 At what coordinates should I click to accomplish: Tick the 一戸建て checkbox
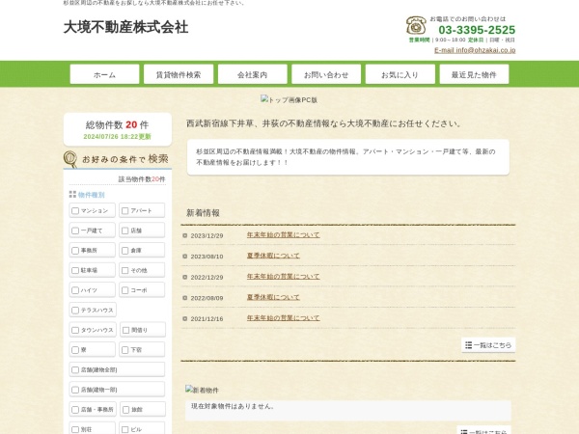click(75, 231)
